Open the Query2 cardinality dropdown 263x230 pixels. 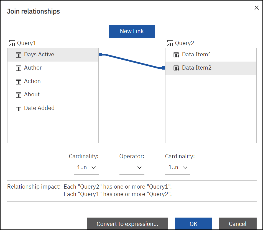click(x=178, y=168)
